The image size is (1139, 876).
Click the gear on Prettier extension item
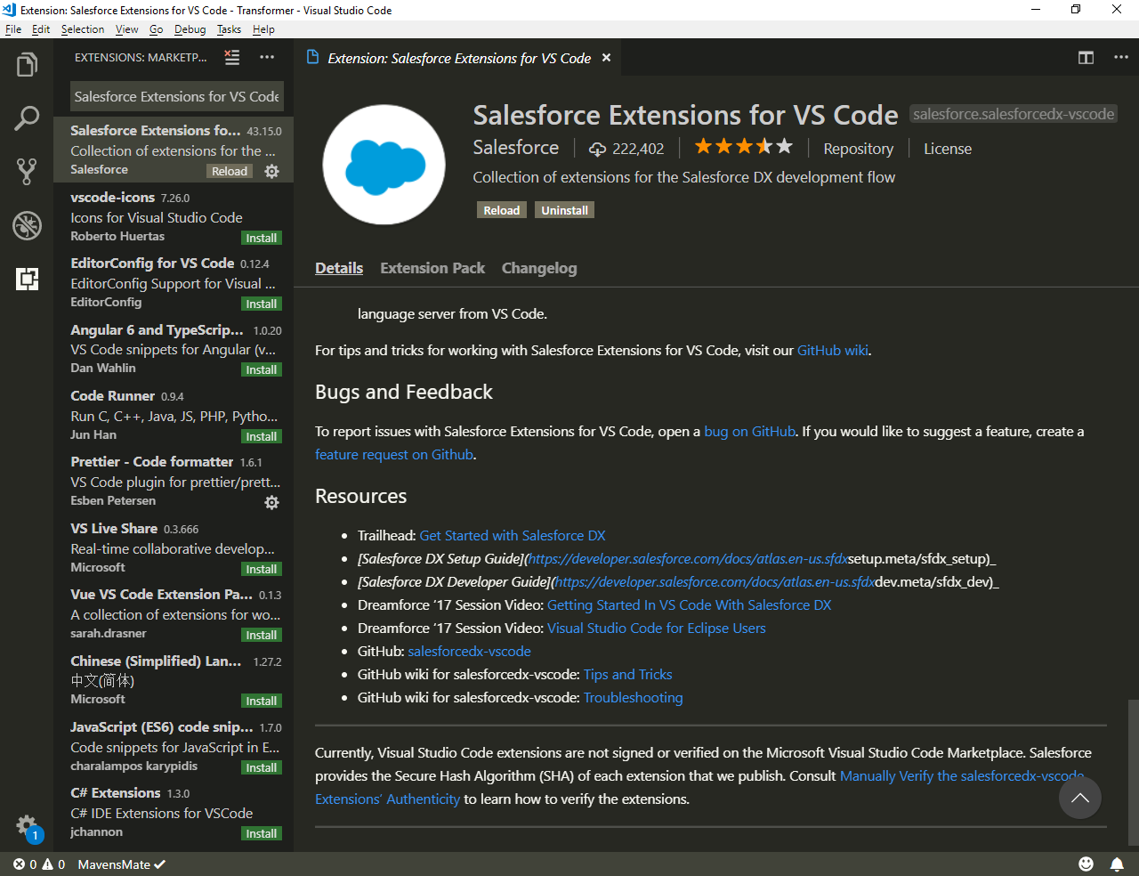pyautogui.click(x=272, y=502)
